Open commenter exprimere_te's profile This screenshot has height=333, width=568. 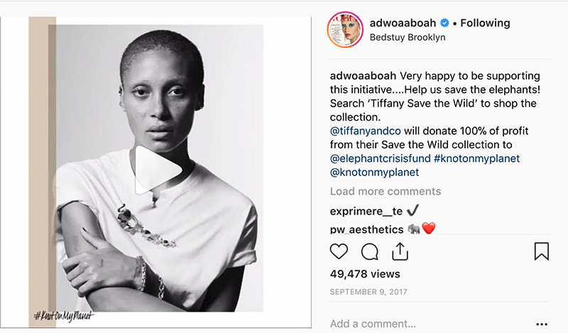366,212
